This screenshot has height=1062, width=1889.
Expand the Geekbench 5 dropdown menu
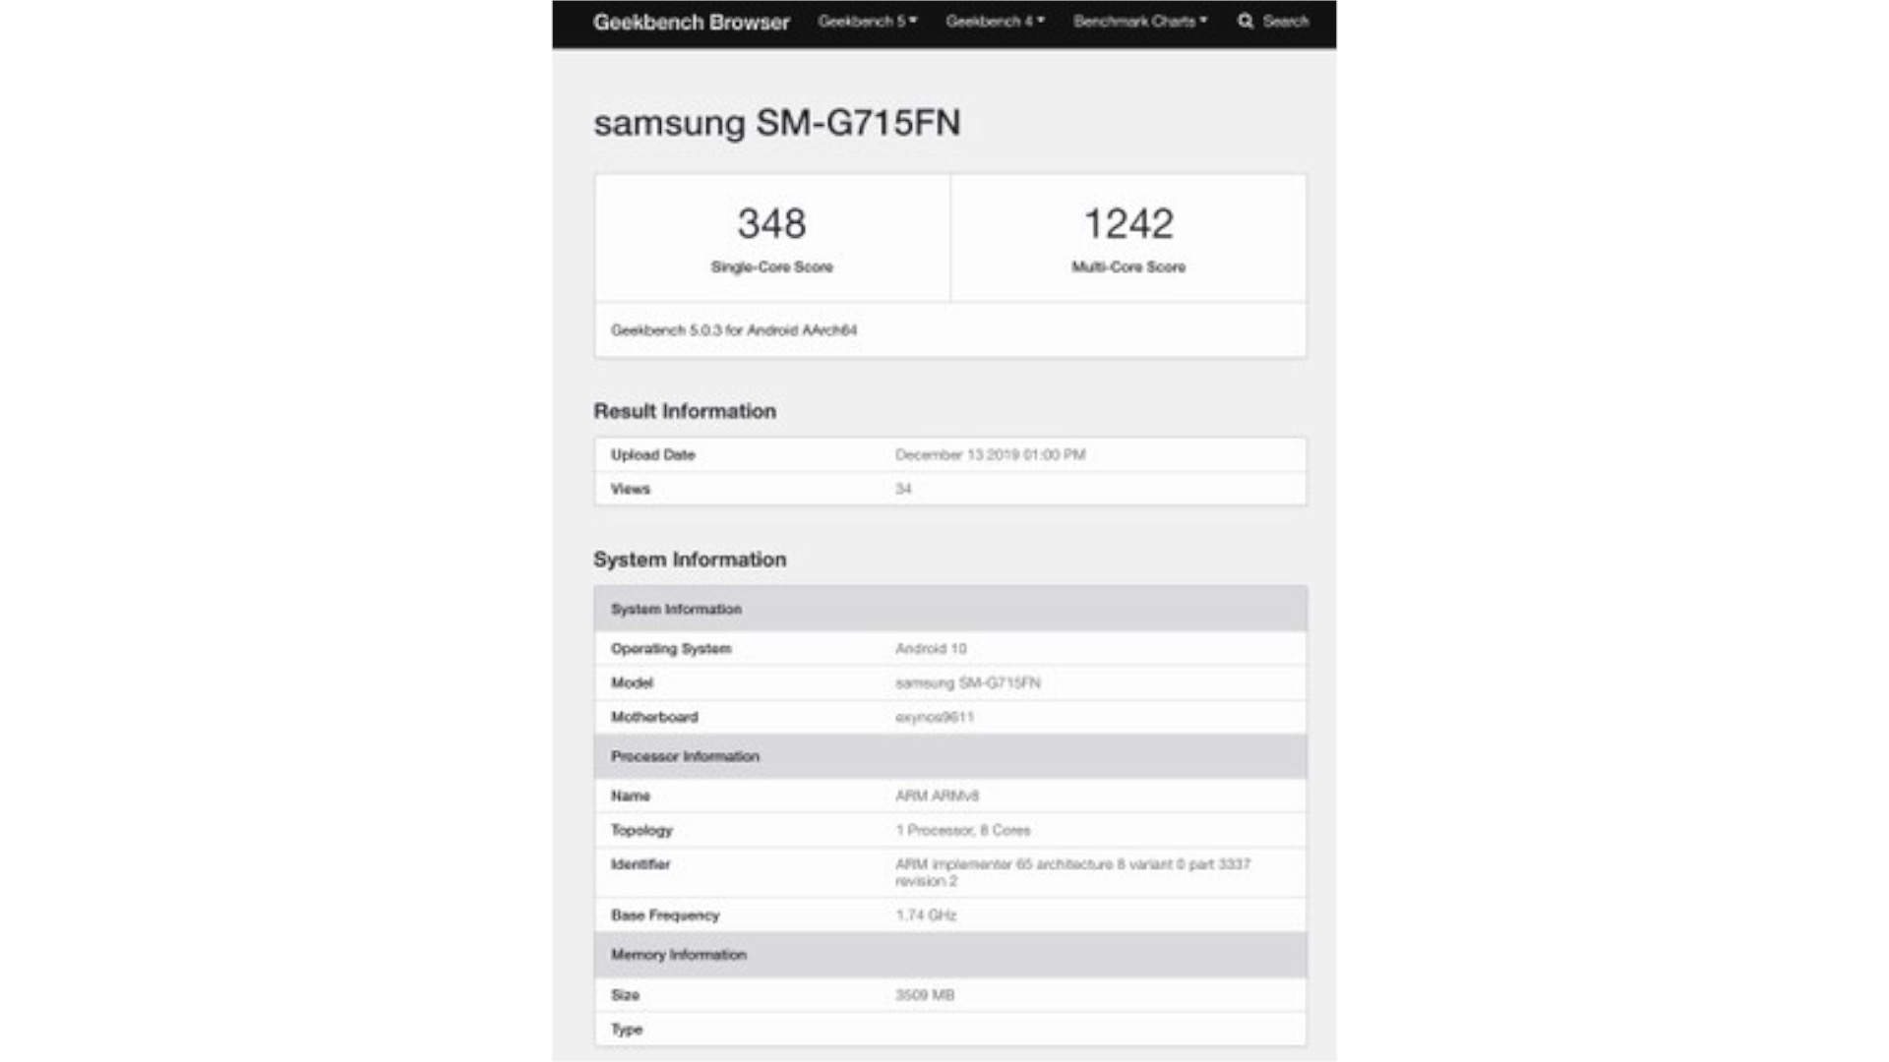pos(867,21)
